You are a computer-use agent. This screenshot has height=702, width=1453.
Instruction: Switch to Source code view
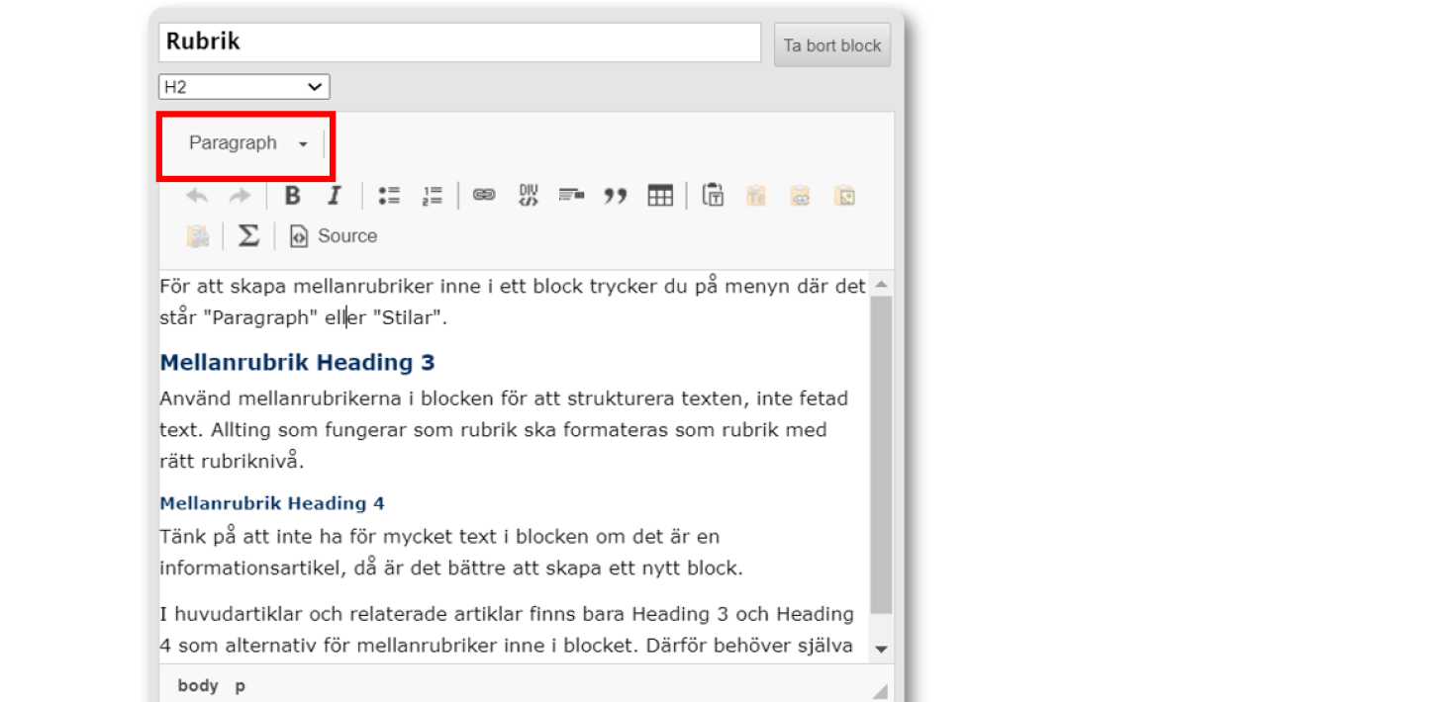tap(334, 235)
